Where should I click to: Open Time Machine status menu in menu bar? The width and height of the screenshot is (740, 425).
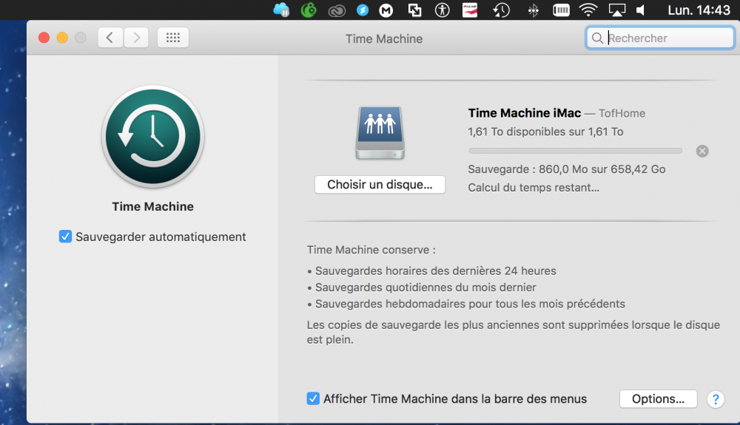pyautogui.click(x=501, y=10)
